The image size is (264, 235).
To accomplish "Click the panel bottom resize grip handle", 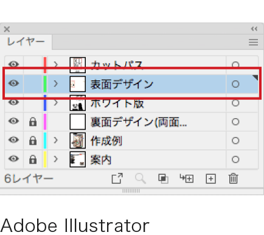I will click(131, 191).
